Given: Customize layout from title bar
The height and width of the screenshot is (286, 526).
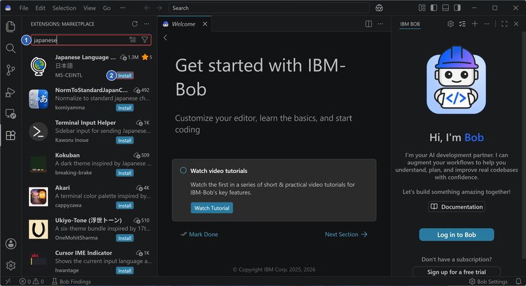Looking at the screenshot, I should pos(422,8).
